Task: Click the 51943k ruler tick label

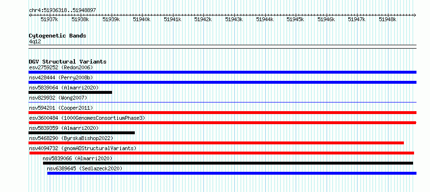Action: point(234,19)
